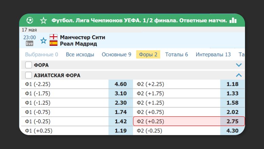
Task: Choose Ф2 (+1.25) odds 1.58
Action: click(x=232, y=103)
